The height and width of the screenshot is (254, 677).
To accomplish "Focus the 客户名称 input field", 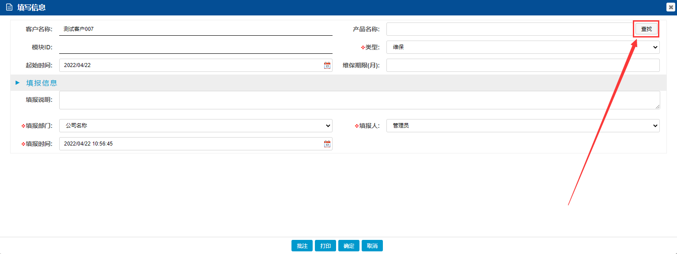I will [x=195, y=29].
